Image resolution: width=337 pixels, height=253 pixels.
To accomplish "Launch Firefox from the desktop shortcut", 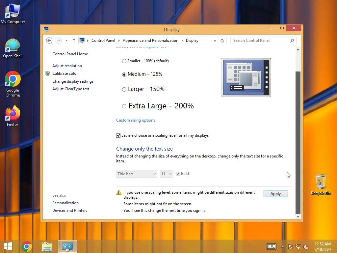I will point(13,116).
